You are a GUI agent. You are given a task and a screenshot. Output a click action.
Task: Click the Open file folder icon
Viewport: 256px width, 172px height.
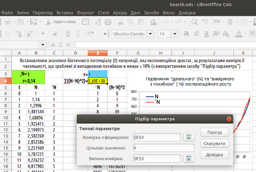[21, 22]
